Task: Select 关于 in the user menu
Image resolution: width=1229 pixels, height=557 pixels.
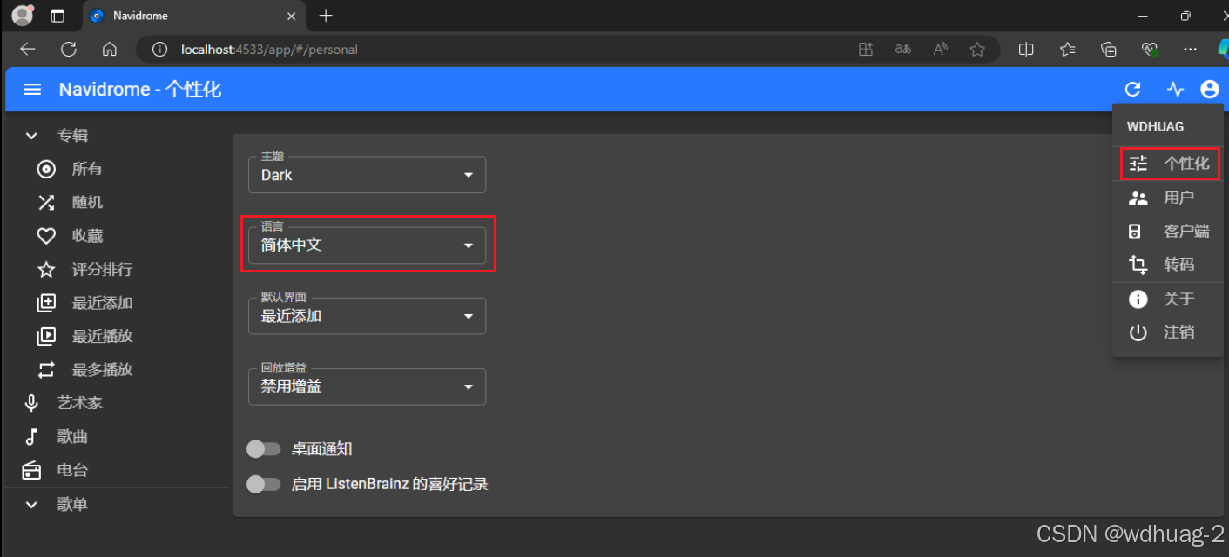Action: [1168, 299]
